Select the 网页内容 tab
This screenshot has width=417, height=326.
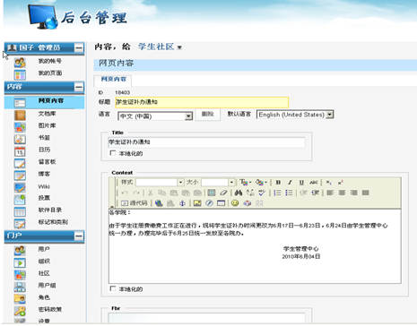pos(113,79)
